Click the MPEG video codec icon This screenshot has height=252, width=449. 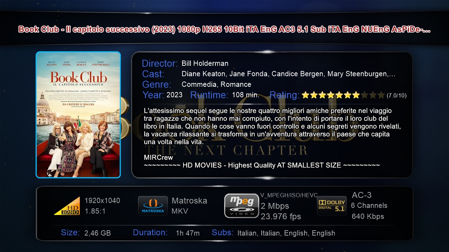241,205
